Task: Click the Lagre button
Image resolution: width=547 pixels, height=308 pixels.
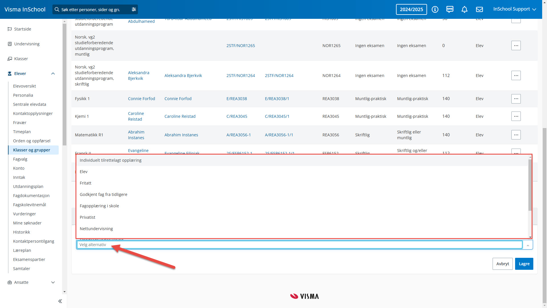Action: coord(524,264)
